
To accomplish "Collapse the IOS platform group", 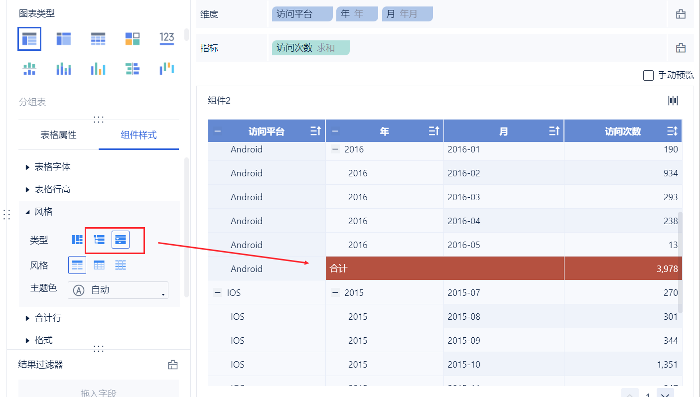I will [218, 293].
